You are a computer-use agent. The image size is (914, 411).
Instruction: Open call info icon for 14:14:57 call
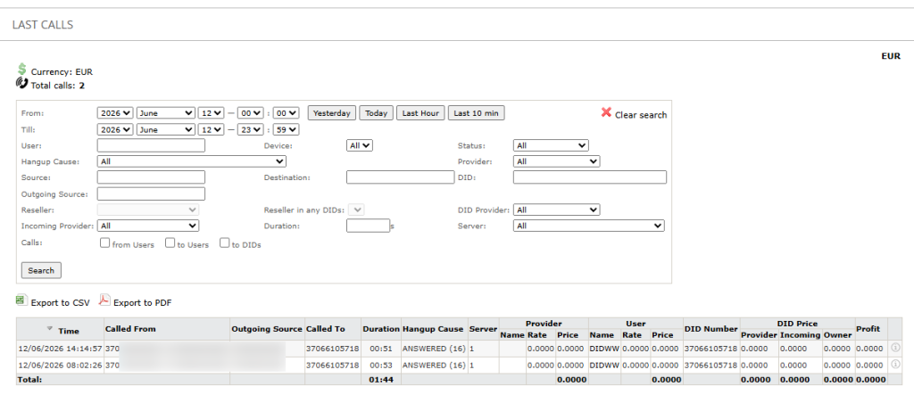(896, 348)
